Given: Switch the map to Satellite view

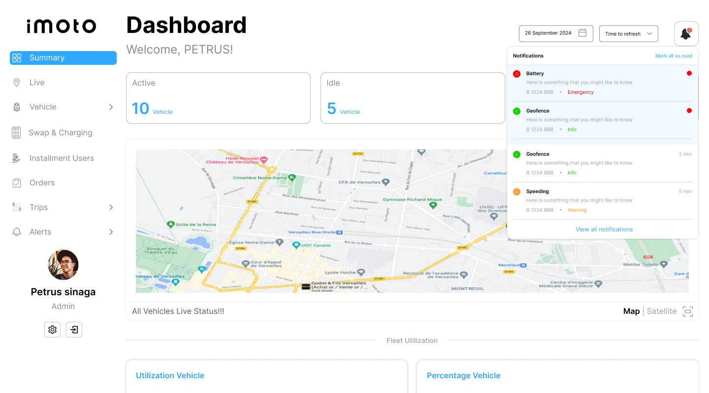Looking at the screenshot, I should [661, 311].
